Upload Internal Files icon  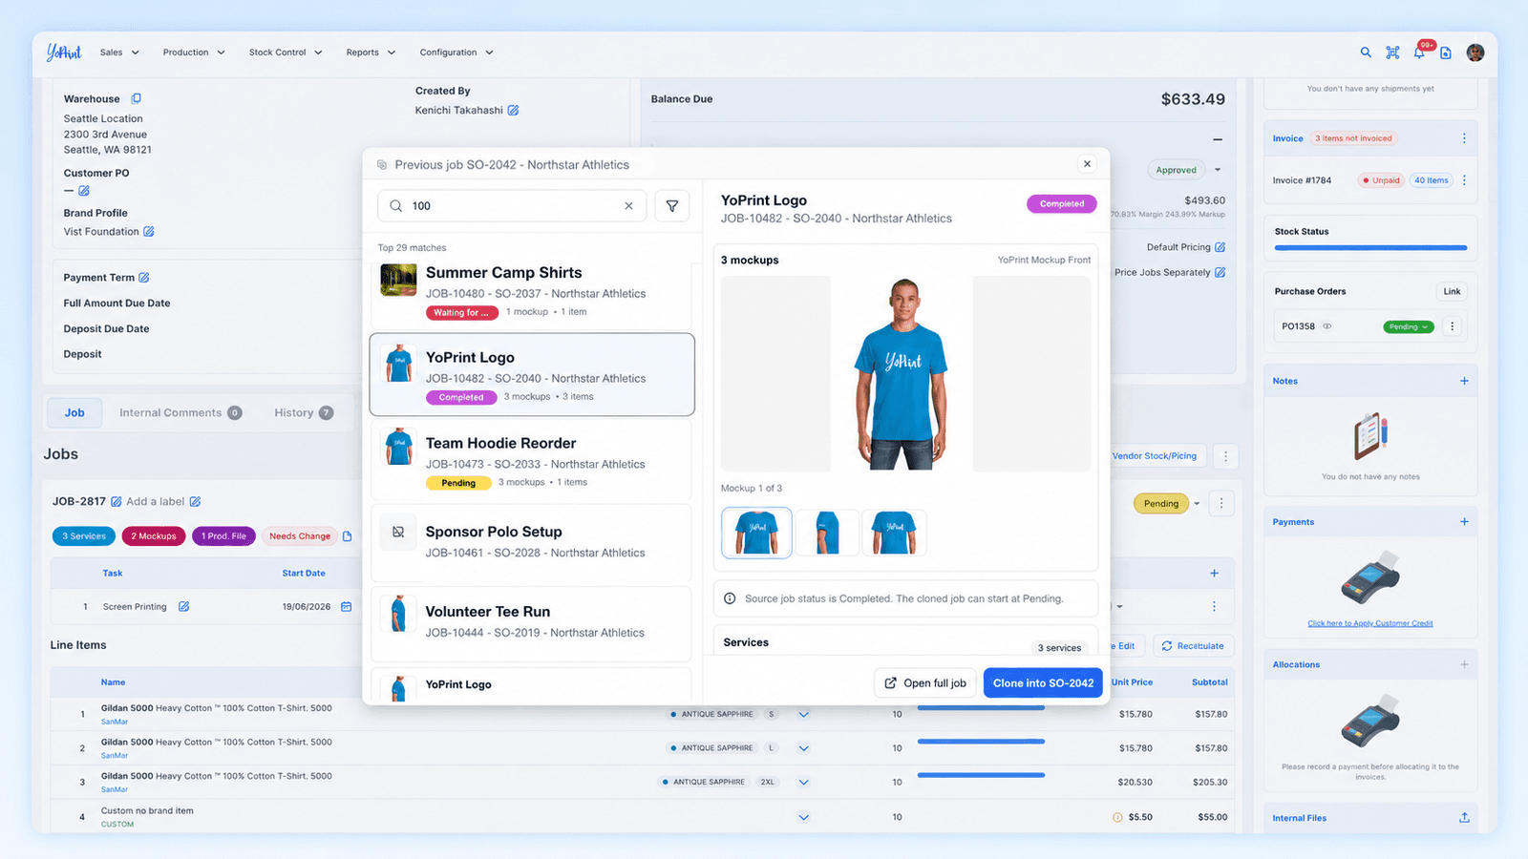(x=1464, y=818)
